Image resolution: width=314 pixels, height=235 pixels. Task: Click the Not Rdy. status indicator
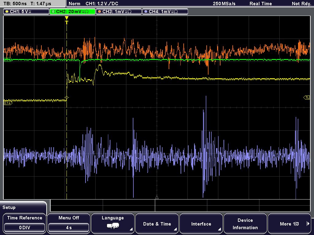coord(301,4)
